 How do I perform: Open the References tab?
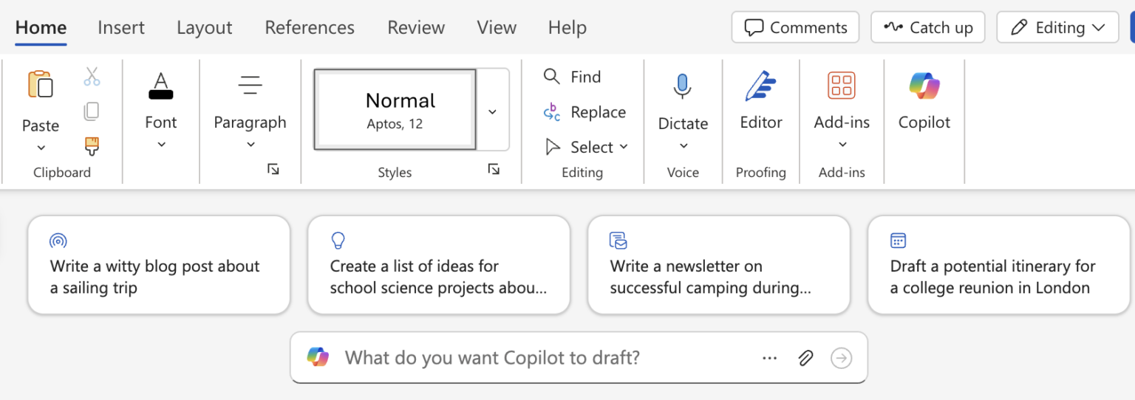pyautogui.click(x=310, y=28)
